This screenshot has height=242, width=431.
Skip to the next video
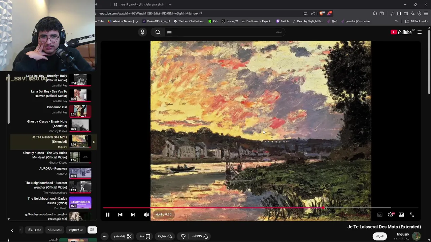pos(133,214)
